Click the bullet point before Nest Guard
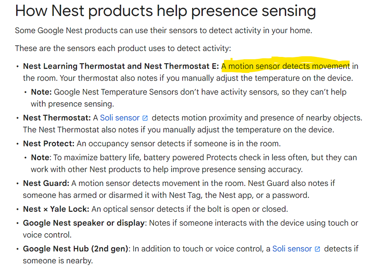 point(17,183)
